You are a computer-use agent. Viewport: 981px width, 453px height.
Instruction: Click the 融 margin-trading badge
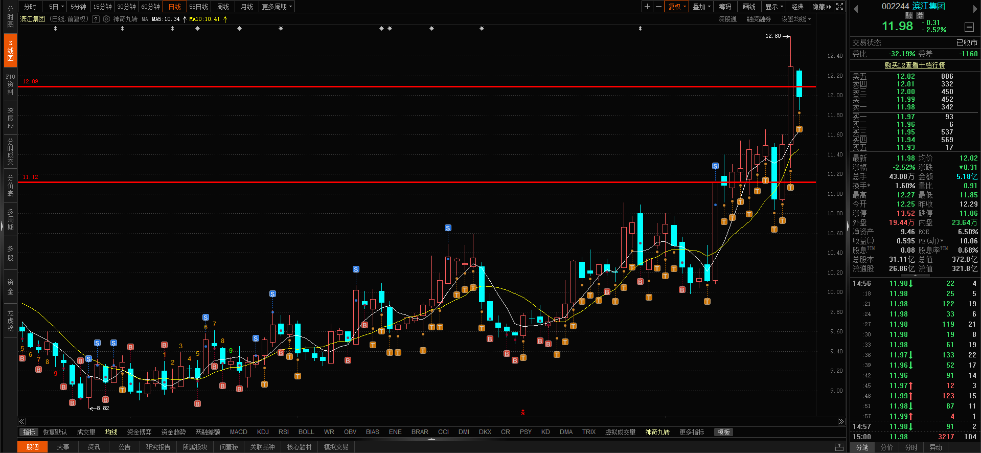pos(909,16)
